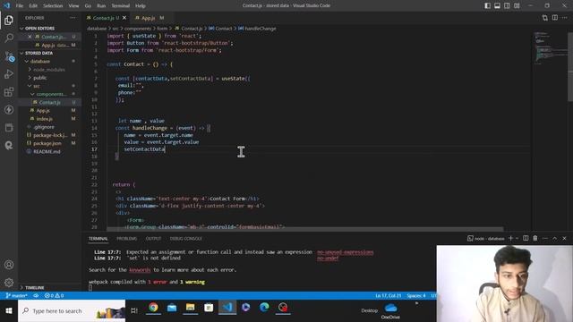The image size is (573, 322).
Task: Close the terminal panel
Action: [564, 238]
